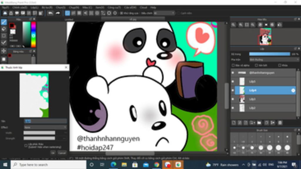
Task: Open Microsoft Store from the taskbar
Action: (135, 165)
